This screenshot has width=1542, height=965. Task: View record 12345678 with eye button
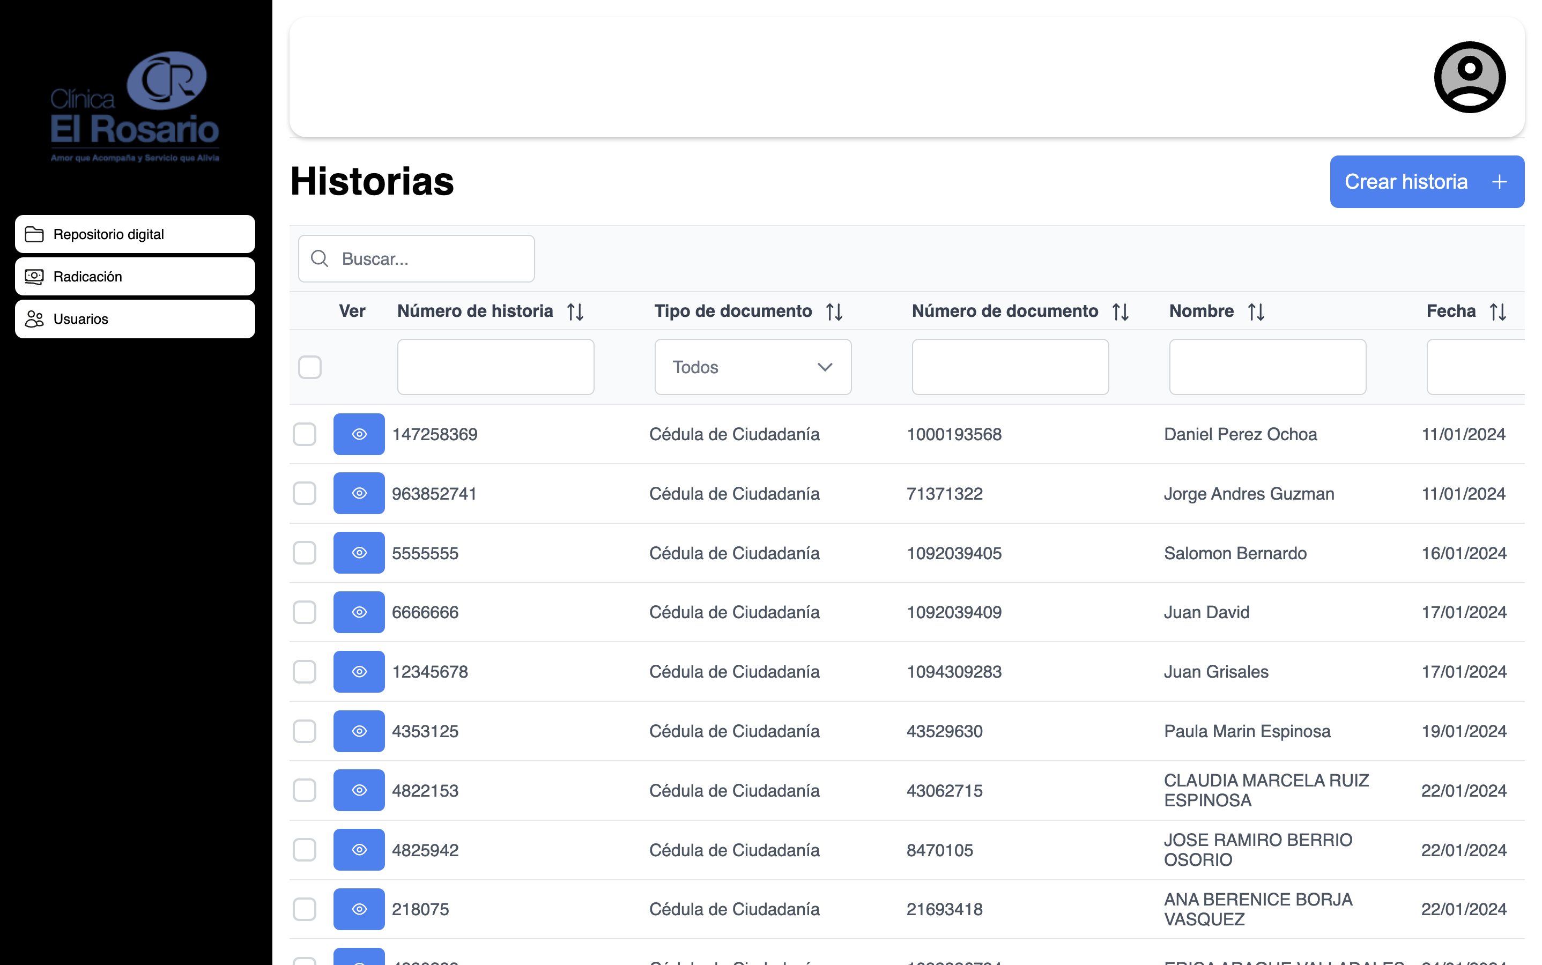tap(359, 671)
